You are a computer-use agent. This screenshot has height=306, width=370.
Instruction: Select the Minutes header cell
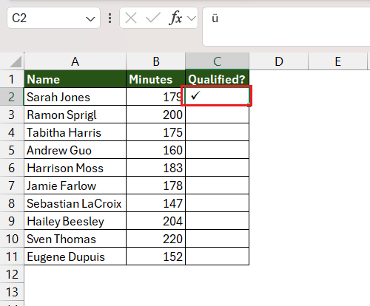(156, 79)
